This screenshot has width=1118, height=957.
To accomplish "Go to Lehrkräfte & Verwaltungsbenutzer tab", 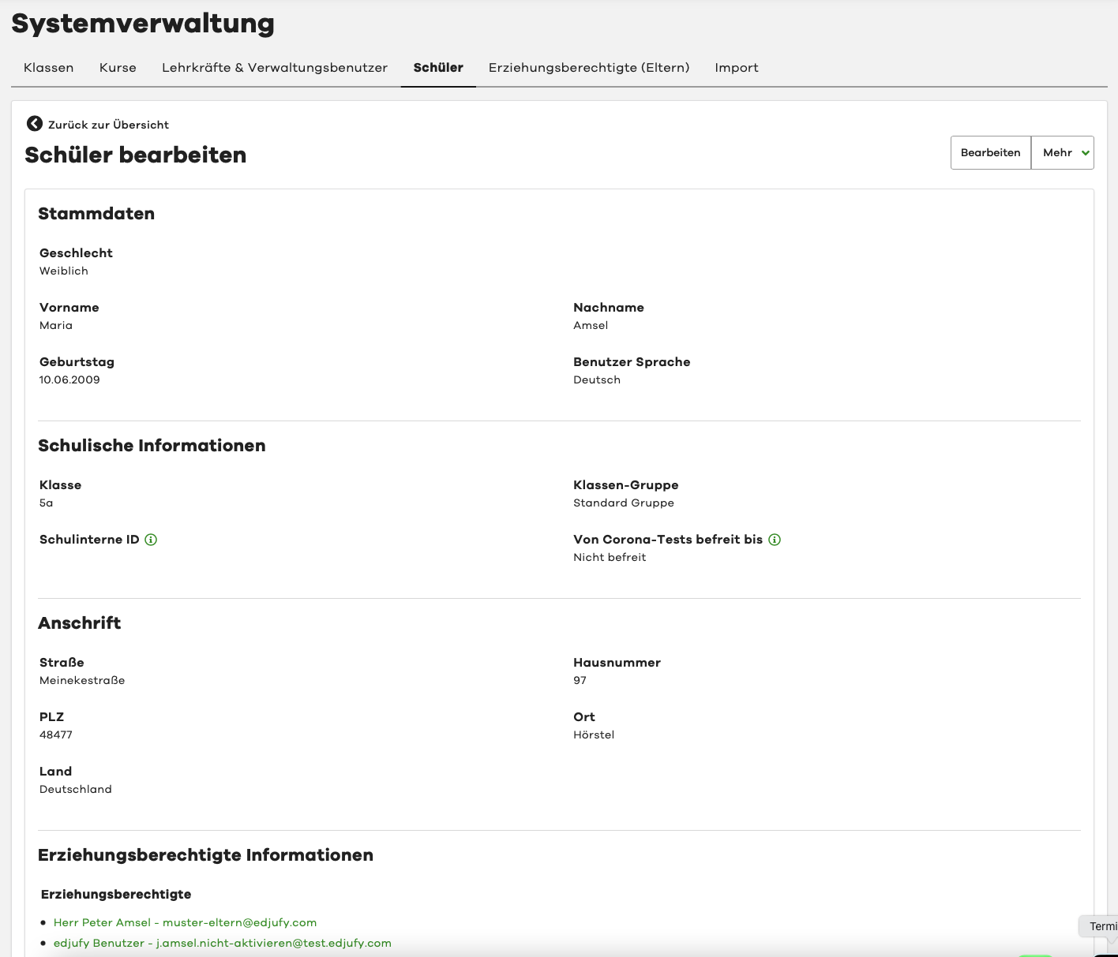I will (x=274, y=68).
